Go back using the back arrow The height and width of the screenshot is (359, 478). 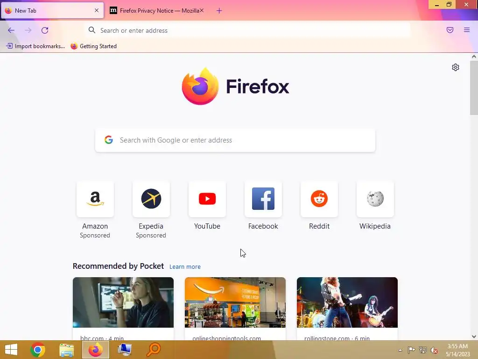click(x=11, y=30)
